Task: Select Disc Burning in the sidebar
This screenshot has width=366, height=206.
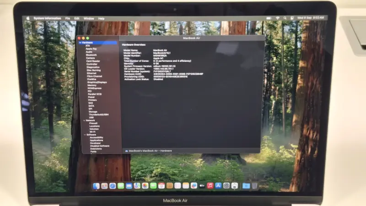Action: click(x=94, y=70)
